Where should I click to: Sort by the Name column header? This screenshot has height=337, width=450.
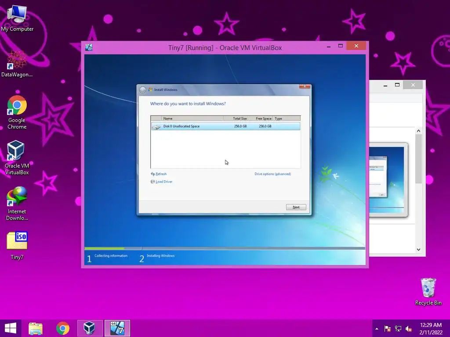192,118
